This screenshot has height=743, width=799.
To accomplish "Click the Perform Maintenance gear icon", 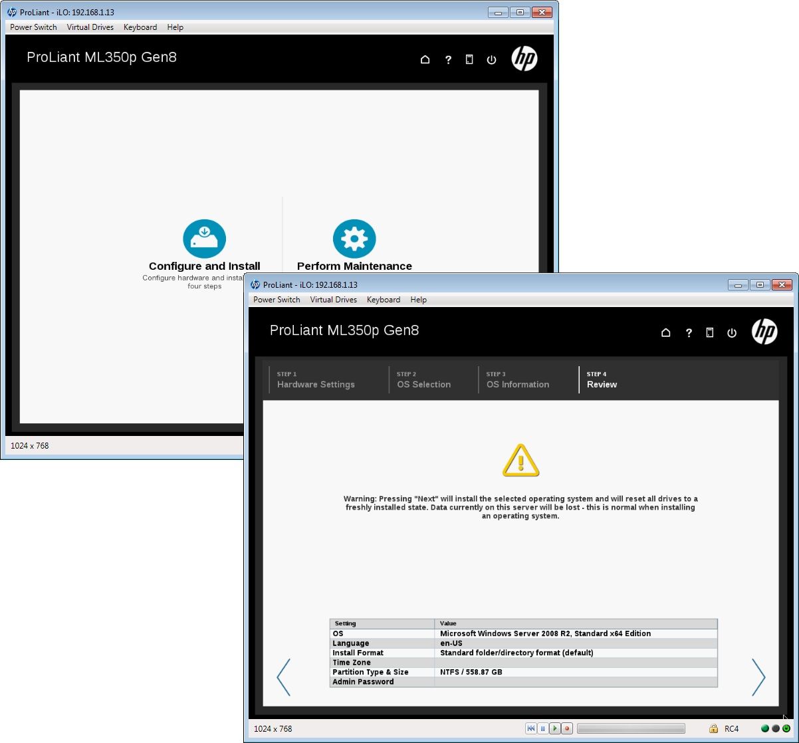I will (354, 239).
